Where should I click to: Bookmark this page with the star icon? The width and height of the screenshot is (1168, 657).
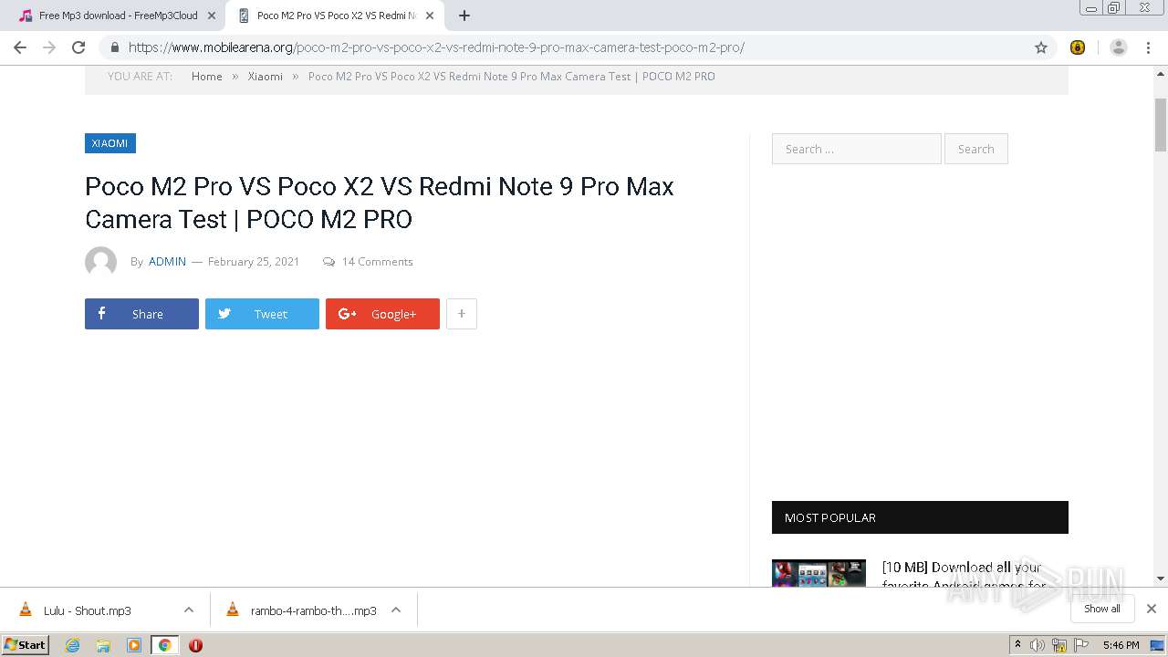[1041, 47]
